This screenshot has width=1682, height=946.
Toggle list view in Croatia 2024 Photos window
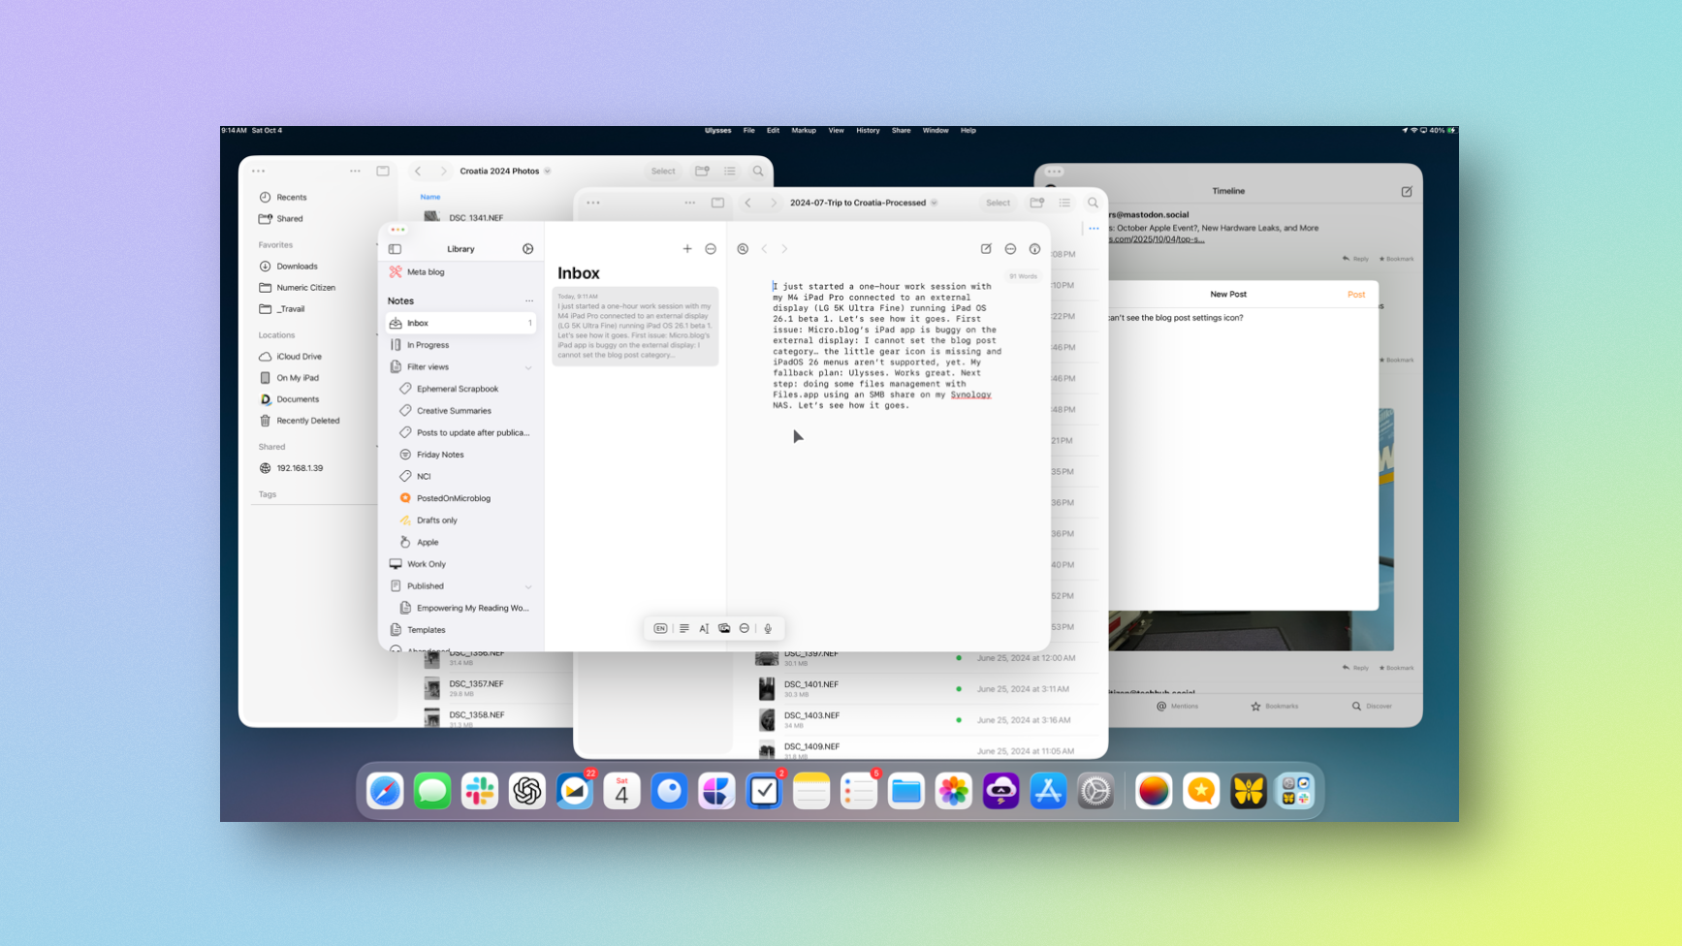(x=730, y=172)
